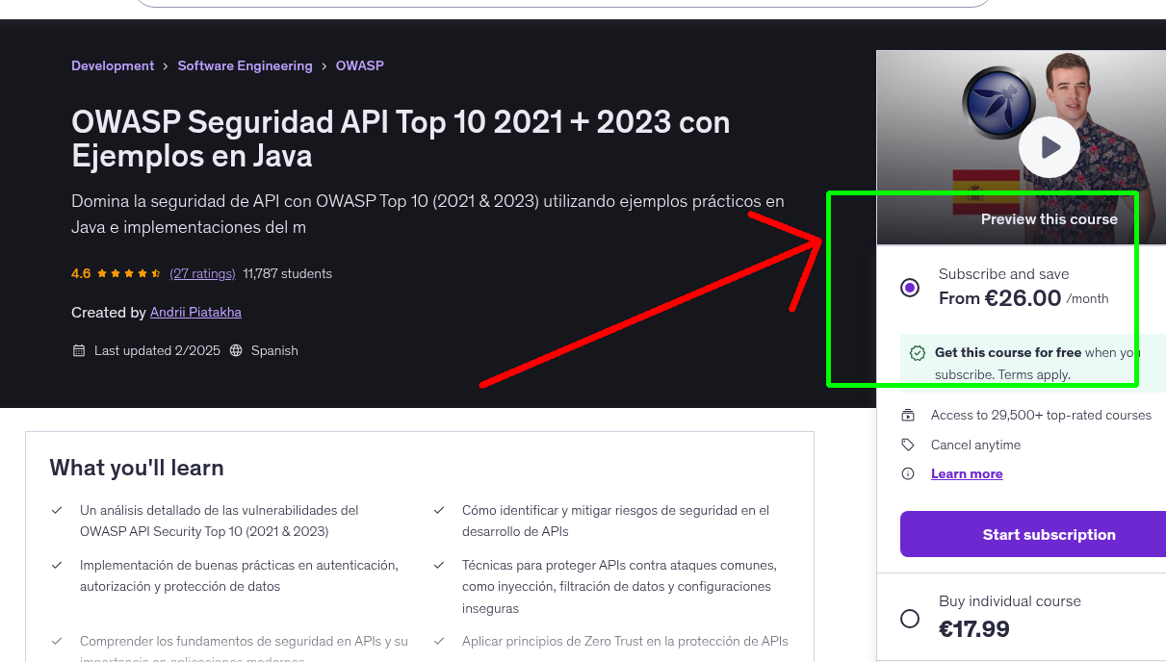1166x662 pixels.
Task: Select the Subscribe and save option
Action: pyautogui.click(x=910, y=288)
